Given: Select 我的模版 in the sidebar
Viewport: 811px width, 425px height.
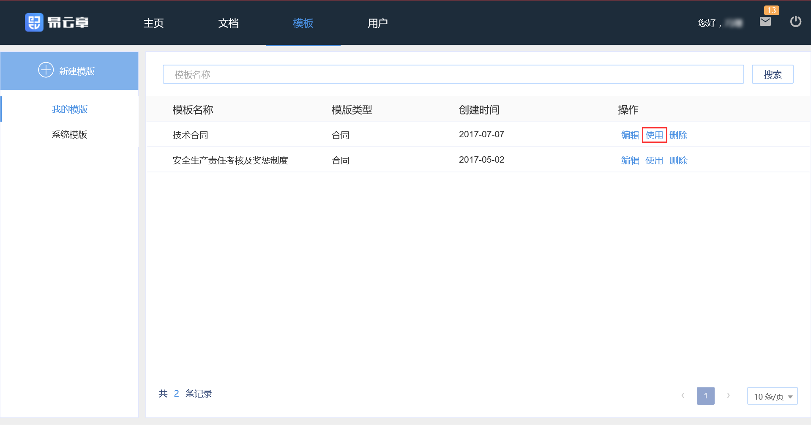Looking at the screenshot, I should (70, 109).
